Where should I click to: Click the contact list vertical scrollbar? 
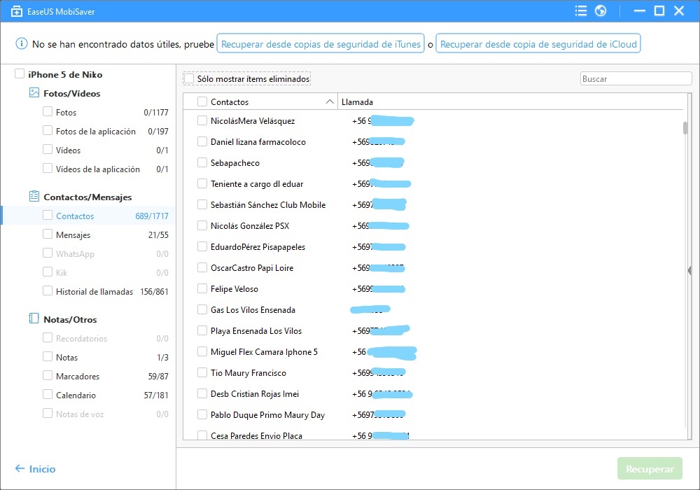tap(685, 128)
